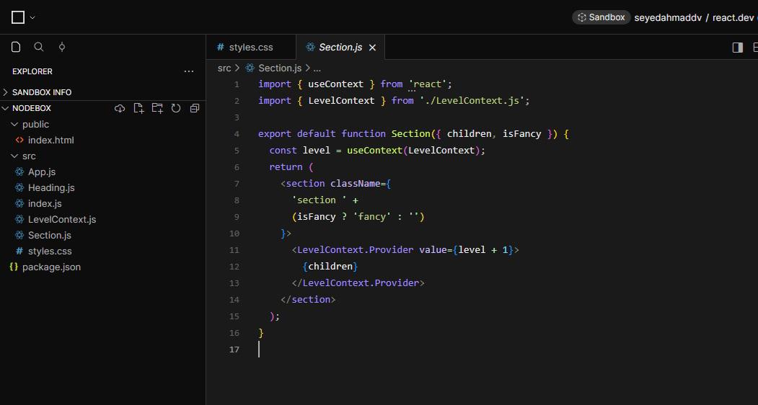The image size is (758, 405).
Task: Close the Section.js tab
Action: tap(372, 48)
